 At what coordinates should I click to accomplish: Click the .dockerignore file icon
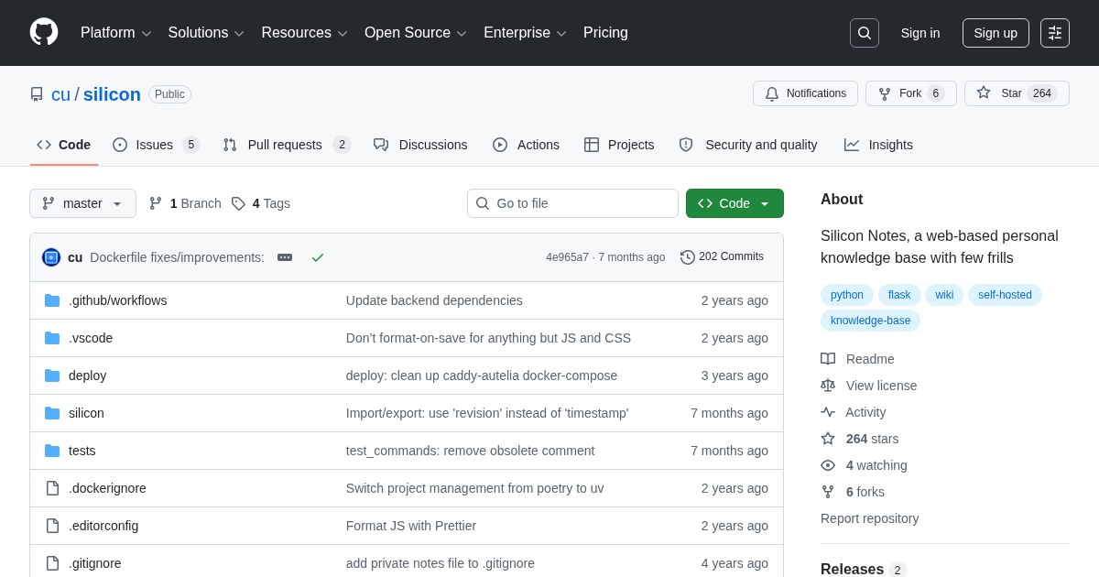tap(52, 488)
